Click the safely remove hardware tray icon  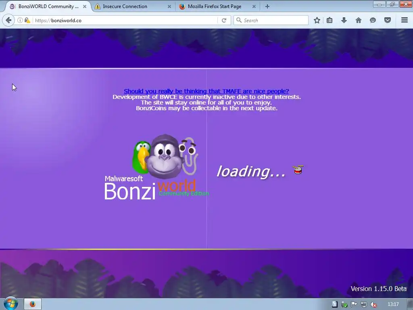pos(344,304)
